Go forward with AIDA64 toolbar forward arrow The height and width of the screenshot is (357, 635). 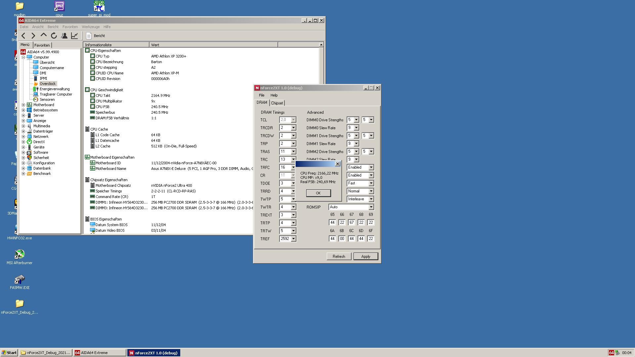pos(33,36)
